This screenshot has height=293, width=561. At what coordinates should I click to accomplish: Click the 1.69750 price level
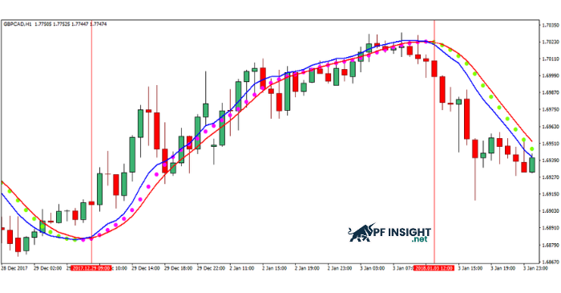[551, 110]
